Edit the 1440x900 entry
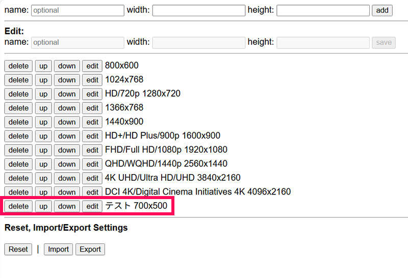The width and height of the screenshot is (408, 278). pos(92,122)
